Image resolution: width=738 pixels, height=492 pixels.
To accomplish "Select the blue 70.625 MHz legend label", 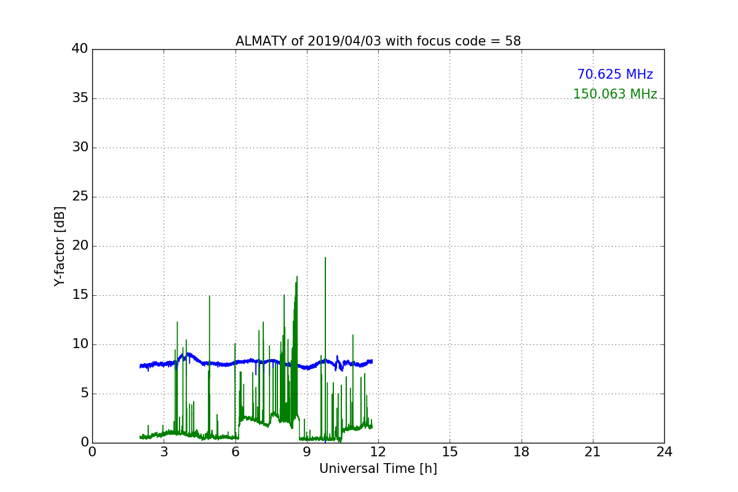I will 615,74.
